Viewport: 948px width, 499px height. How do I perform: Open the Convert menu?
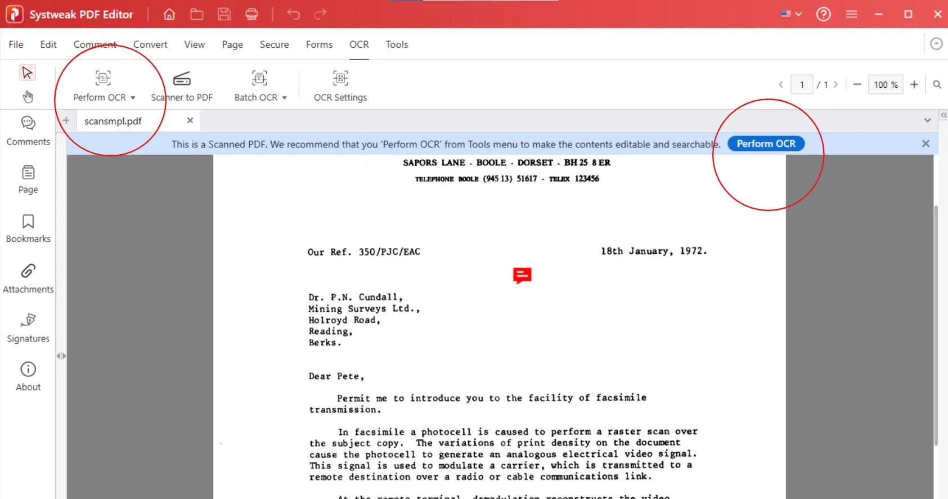150,44
